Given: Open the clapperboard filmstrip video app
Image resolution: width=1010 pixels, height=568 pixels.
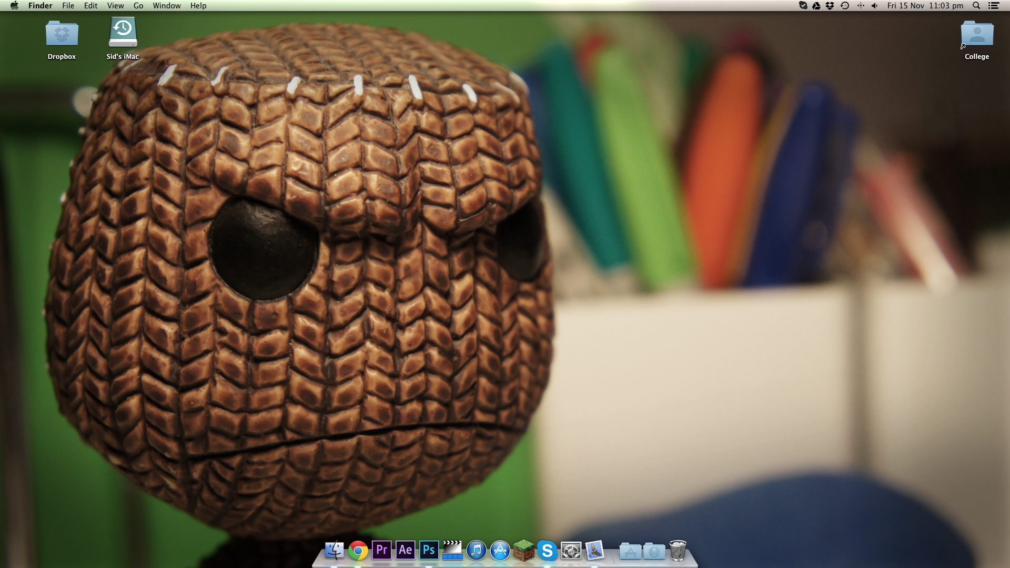Looking at the screenshot, I should pos(452,551).
